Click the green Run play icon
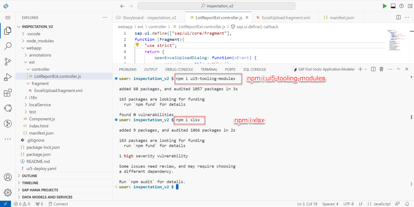Screen dimensions: 414x207 [x=384, y=6]
